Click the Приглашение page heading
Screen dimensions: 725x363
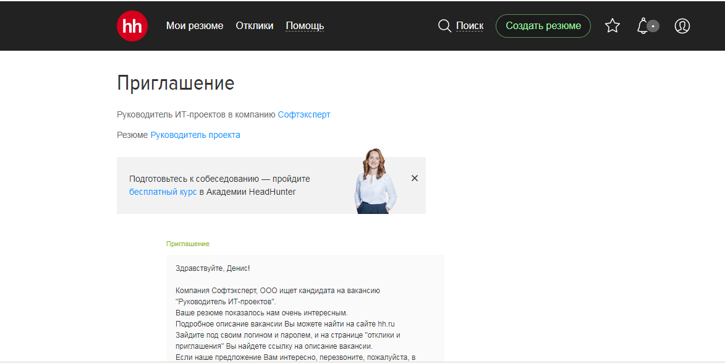click(x=176, y=83)
